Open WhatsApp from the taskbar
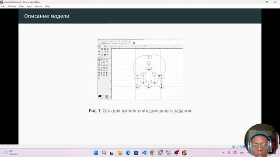Image resolution: width=280 pixels, height=157 pixels. 161,153
